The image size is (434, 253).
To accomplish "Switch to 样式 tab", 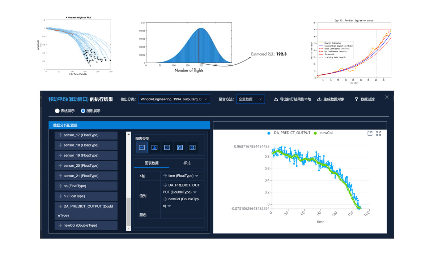I will pyautogui.click(x=187, y=163).
